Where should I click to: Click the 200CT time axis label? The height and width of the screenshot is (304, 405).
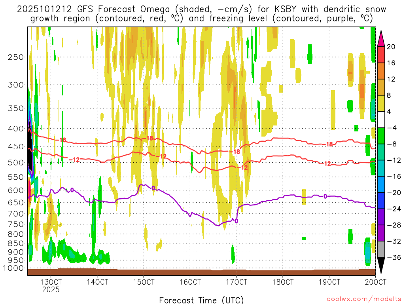(376, 281)
